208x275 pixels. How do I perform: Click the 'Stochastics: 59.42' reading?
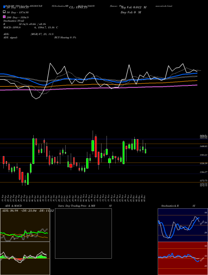click(14, 21)
